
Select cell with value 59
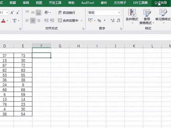[x=23, y=95]
